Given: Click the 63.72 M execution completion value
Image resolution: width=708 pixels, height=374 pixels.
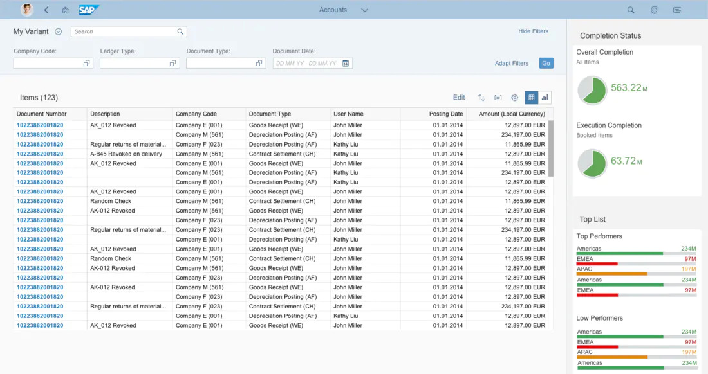Looking at the screenshot, I should coord(626,161).
